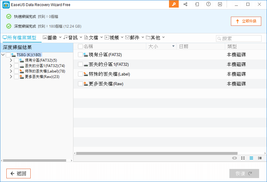This screenshot has width=267, height=182.
Task: Click the 搜索 search input field
Action: coord(241,39)
